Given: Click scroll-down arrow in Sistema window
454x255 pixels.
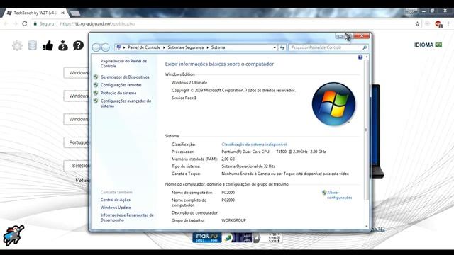Looking at the screenshot, I should [367, 226].
